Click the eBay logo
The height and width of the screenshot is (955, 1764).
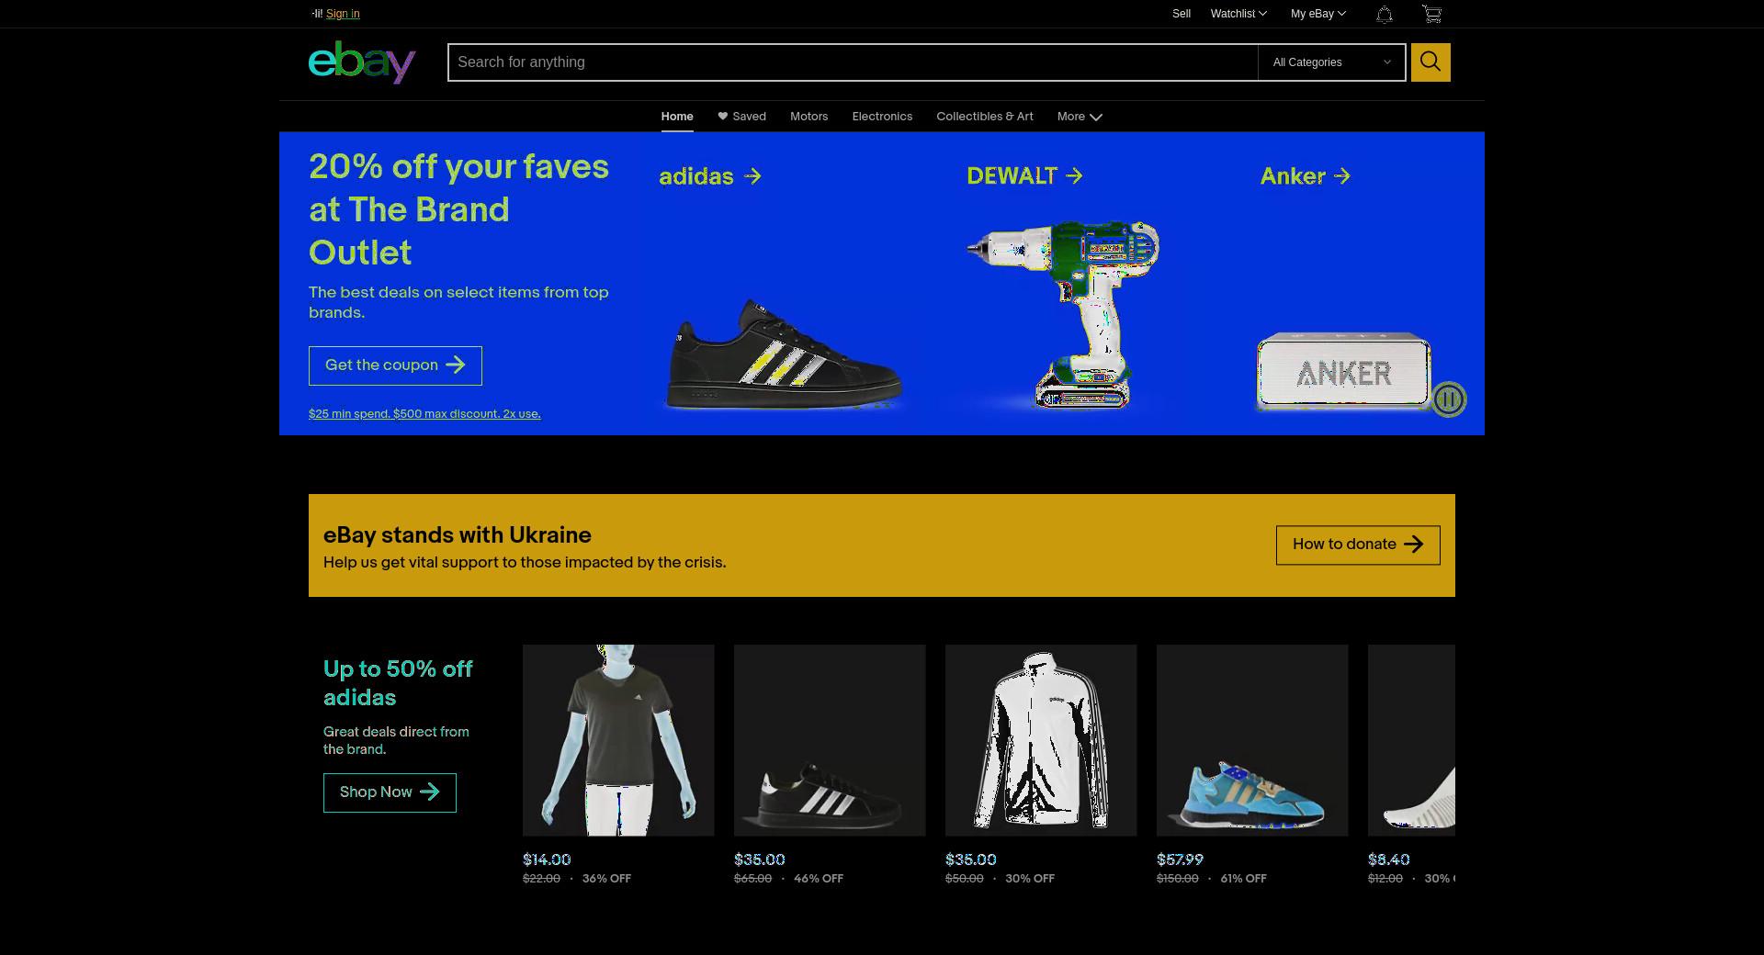point(362,62)
